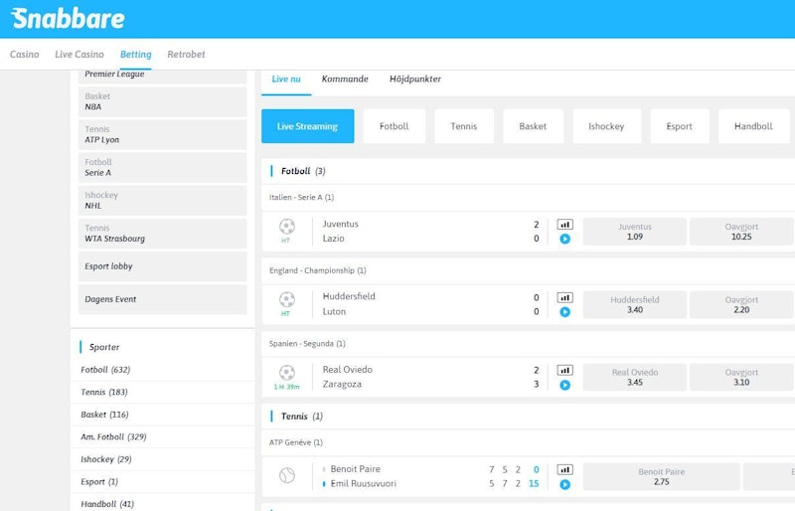Click the Snabbare logo

pyautogui.click(x=69, y=18)
